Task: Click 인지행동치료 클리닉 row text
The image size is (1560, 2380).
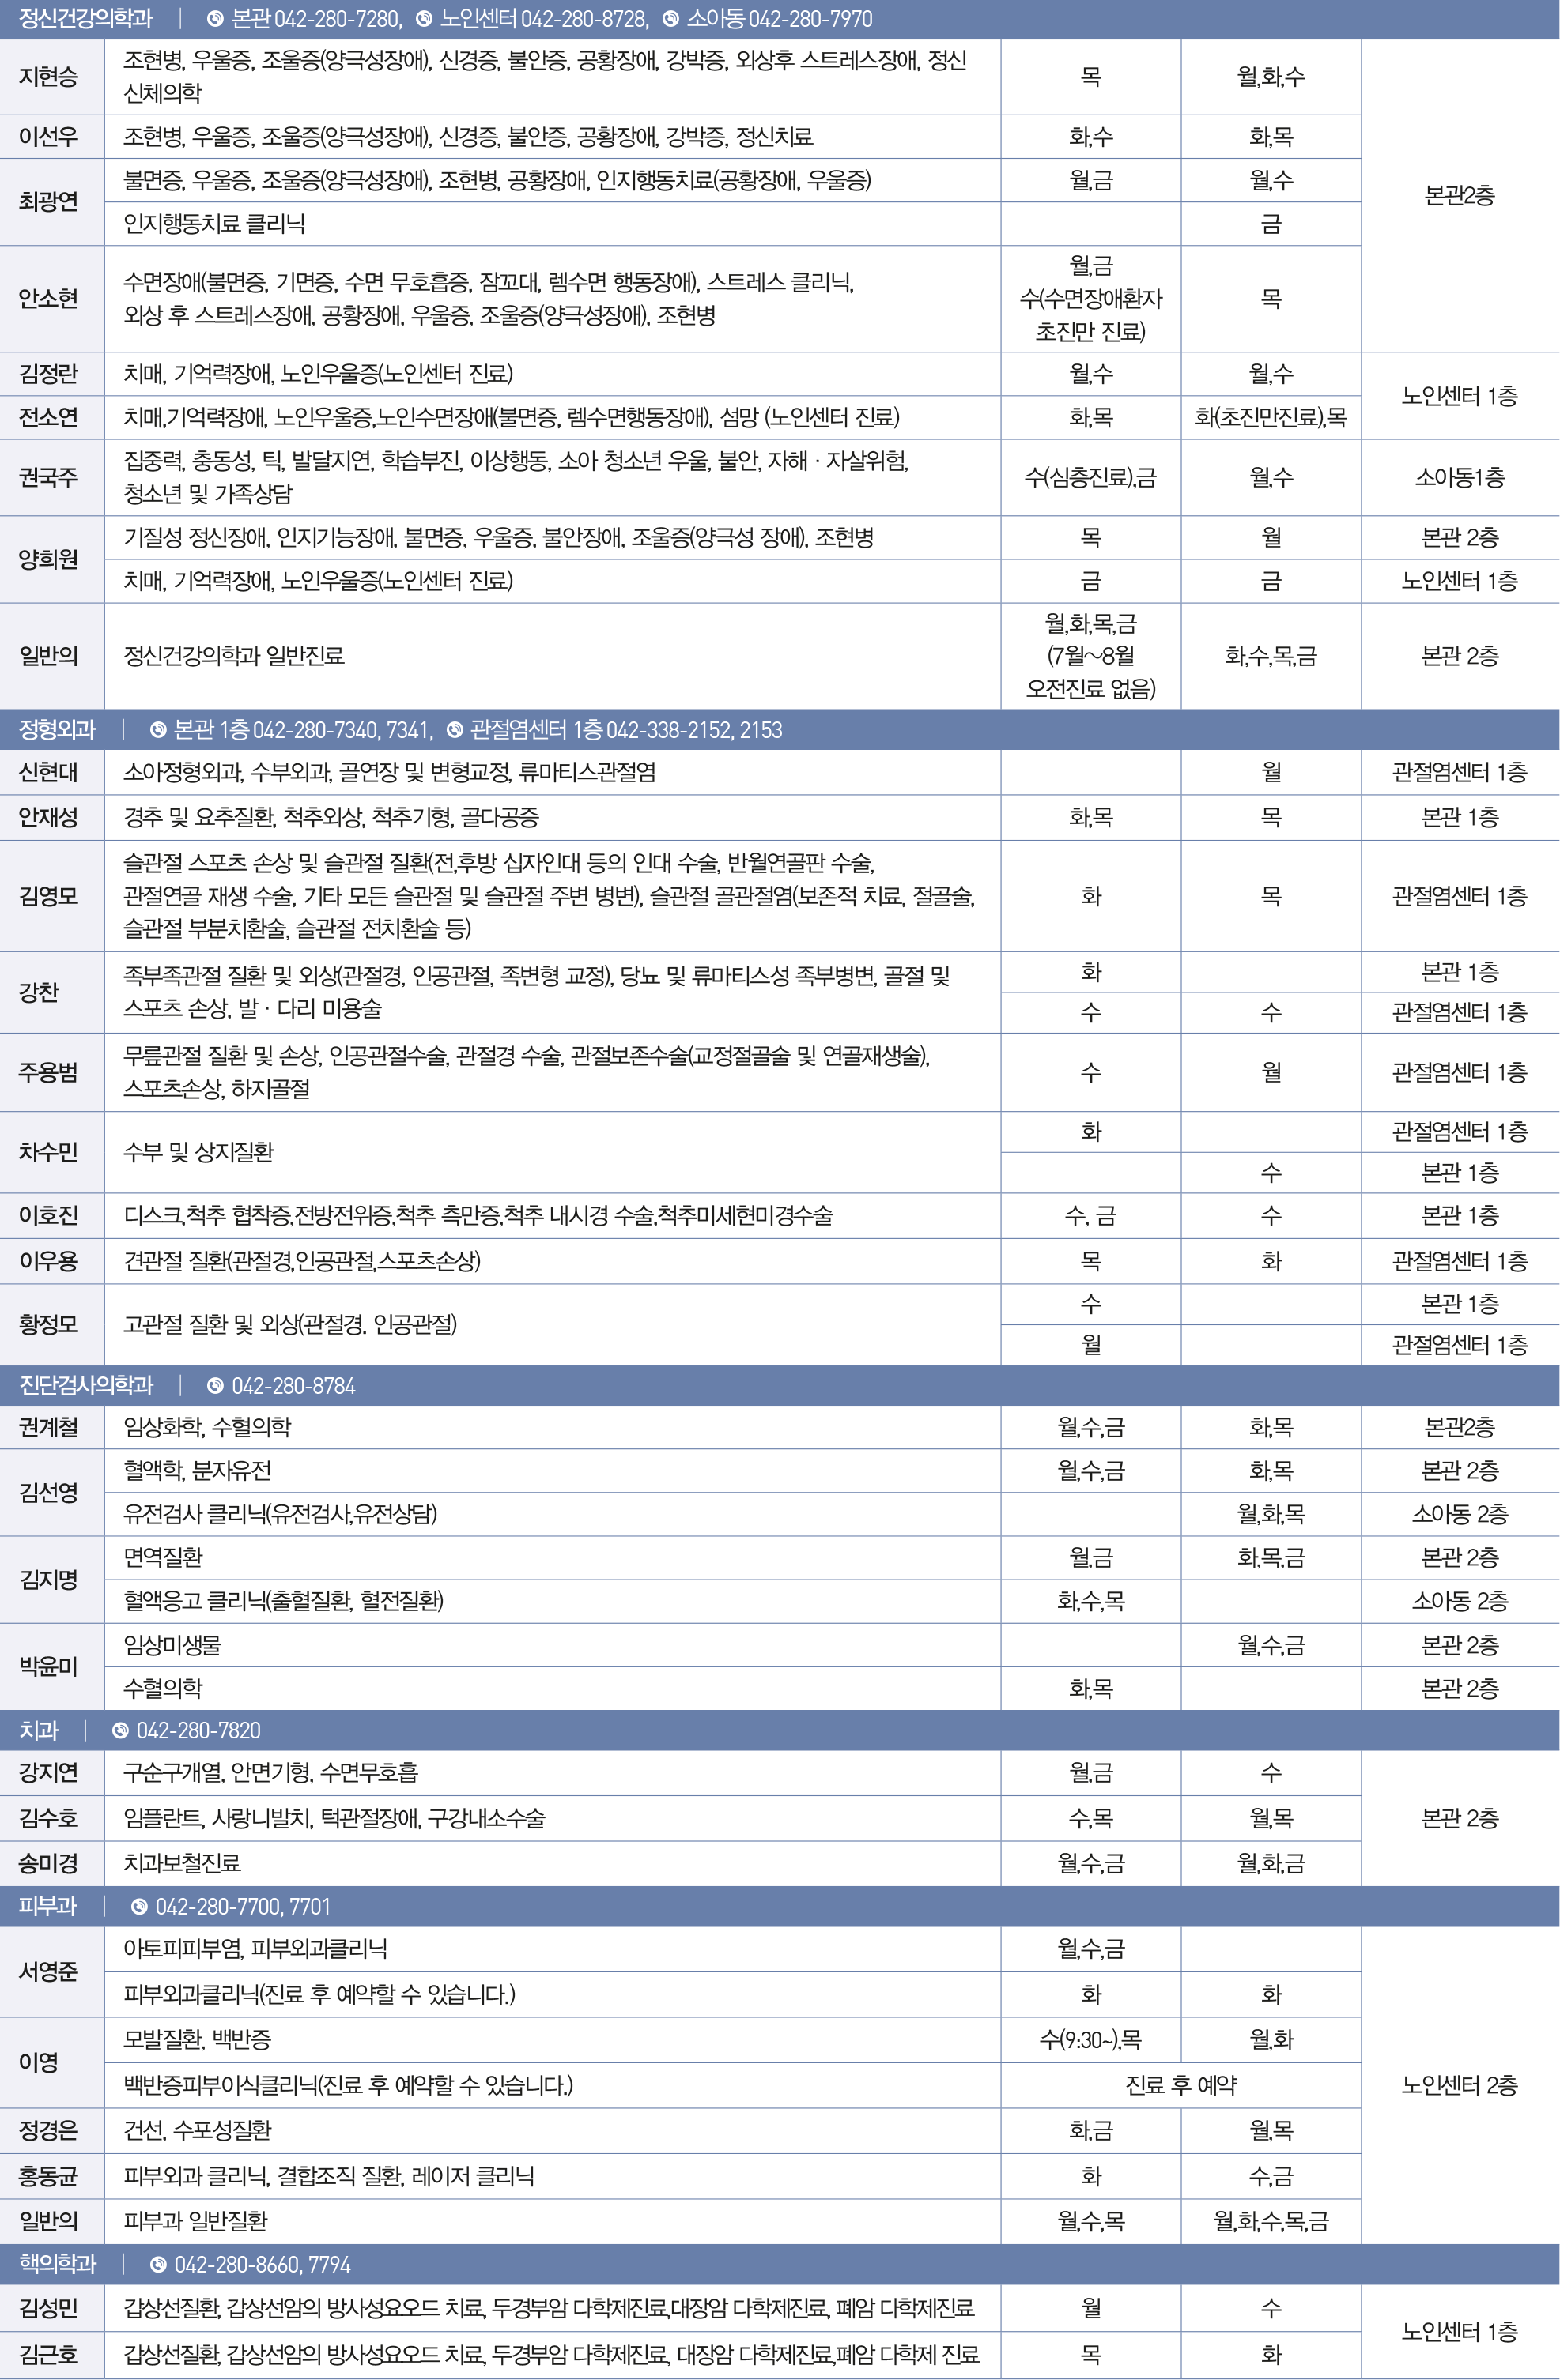Action: click(x=214, y=224)
